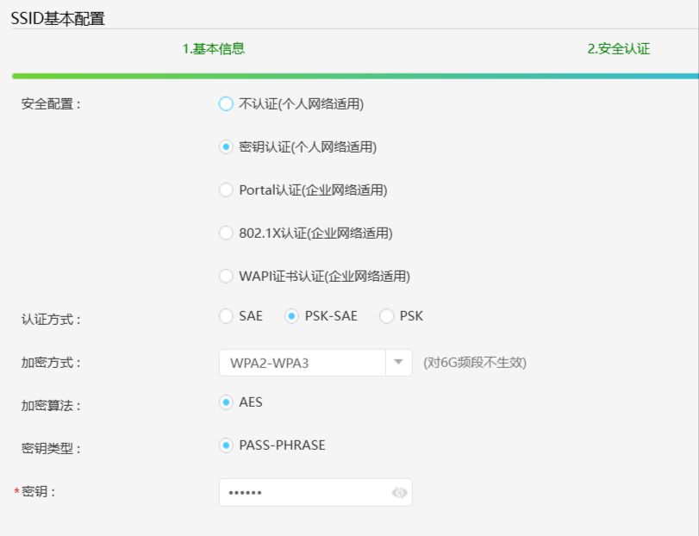This screenshot has width=699, height=536.
Task: Pick WAPI证书认证(企业网络适用) option
Action: tap(226, 277)
